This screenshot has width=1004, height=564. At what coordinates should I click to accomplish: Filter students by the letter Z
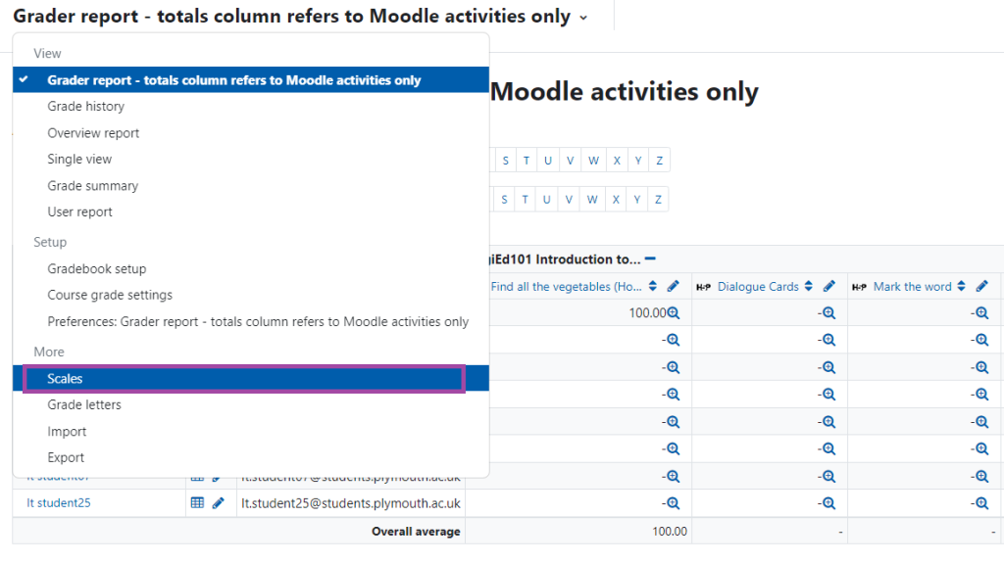[x=657, y=160]
